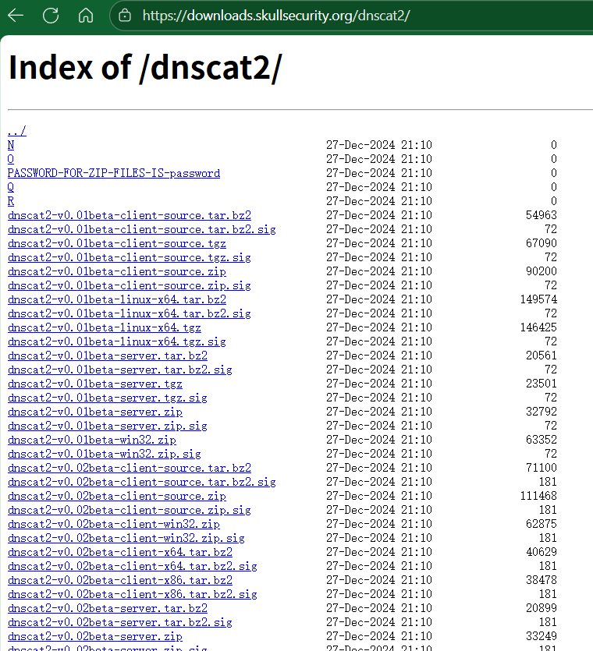Download dnscat2-v0.02beta-client-source.tar.bz2
The image size is (593, 651).
130,468
